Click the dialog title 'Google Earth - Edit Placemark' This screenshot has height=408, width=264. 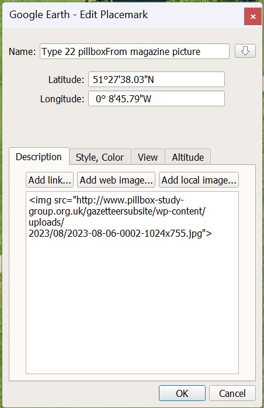pos(78,15)
